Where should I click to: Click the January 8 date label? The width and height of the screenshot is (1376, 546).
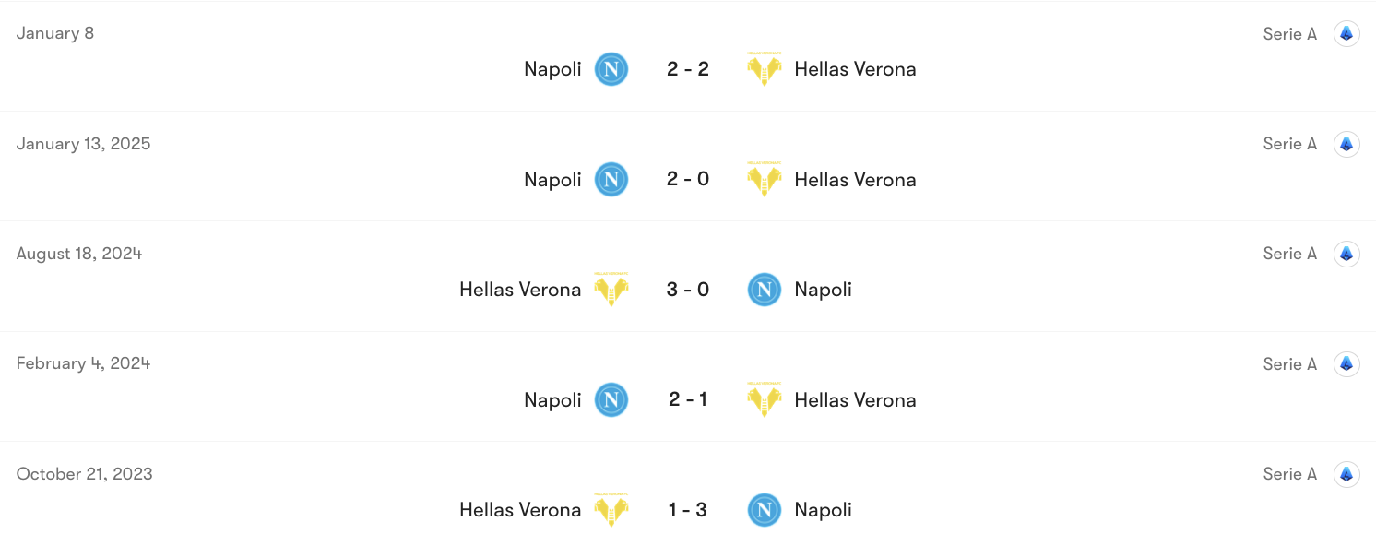pos(55,32)
